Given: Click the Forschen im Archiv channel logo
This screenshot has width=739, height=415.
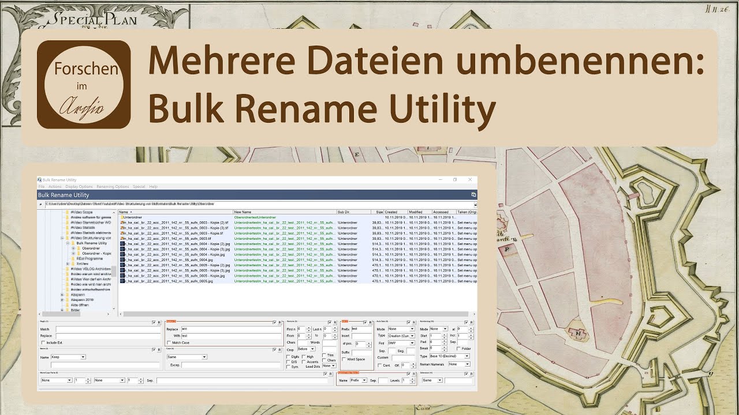Looking at the screenshot, I should [x=84, y=84].
